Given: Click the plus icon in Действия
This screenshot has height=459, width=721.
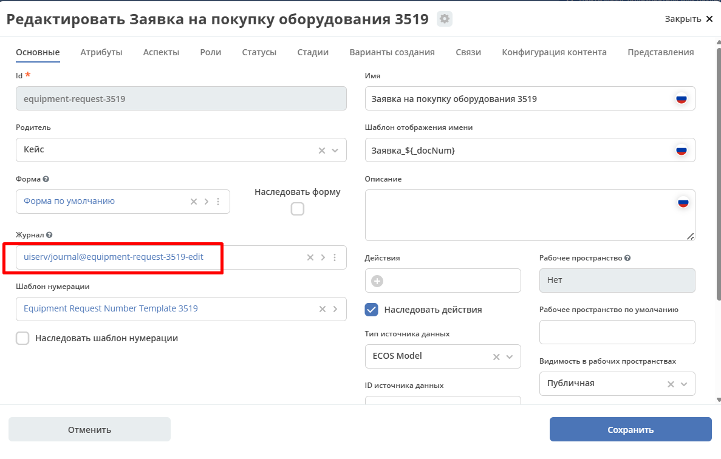Looking at the screenshot, I should coord(377,280).
